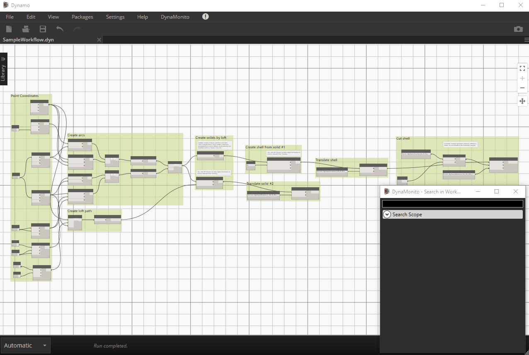Click the Open file toolbar icon
Image resolution: width=529 pixels, height=355 pixels.
(x=26, y=29)
